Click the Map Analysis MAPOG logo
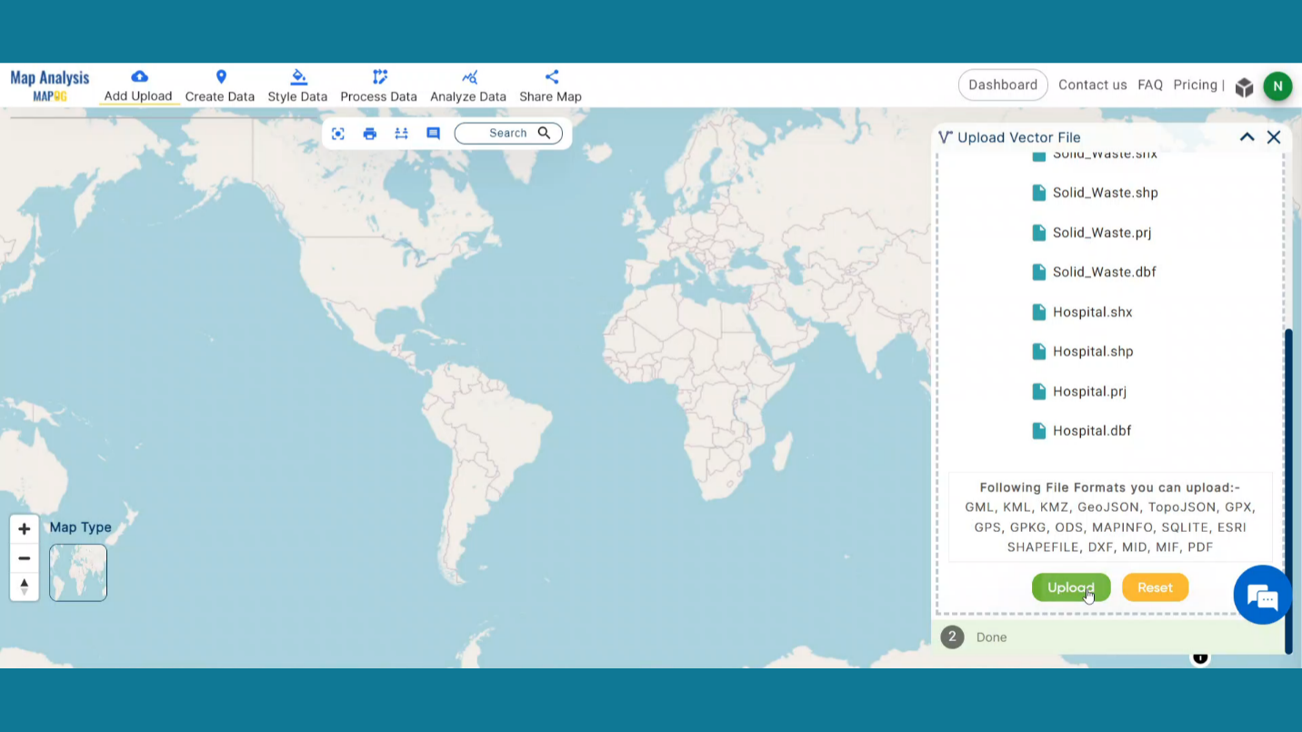This screenshot has width=1302, height=732. click(50, 85)
